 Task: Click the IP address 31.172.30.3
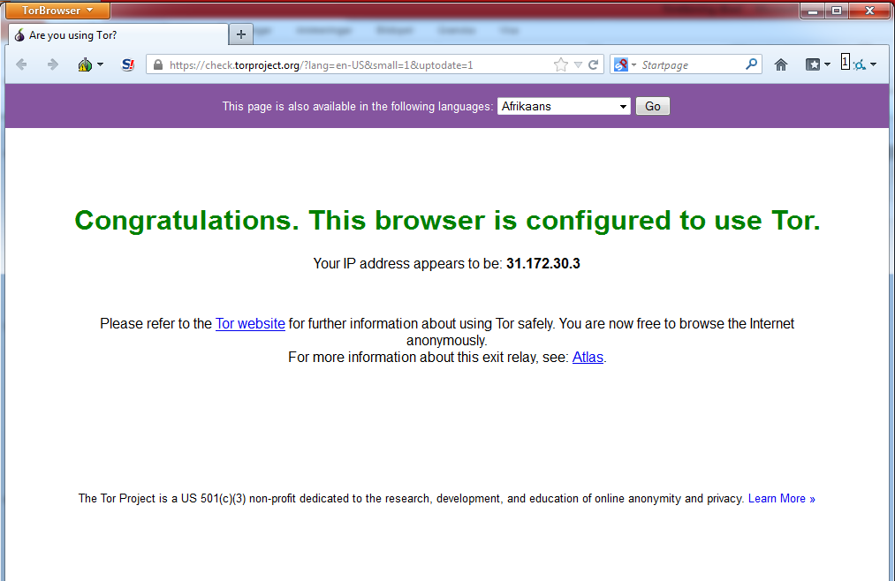tap(542, 263)
